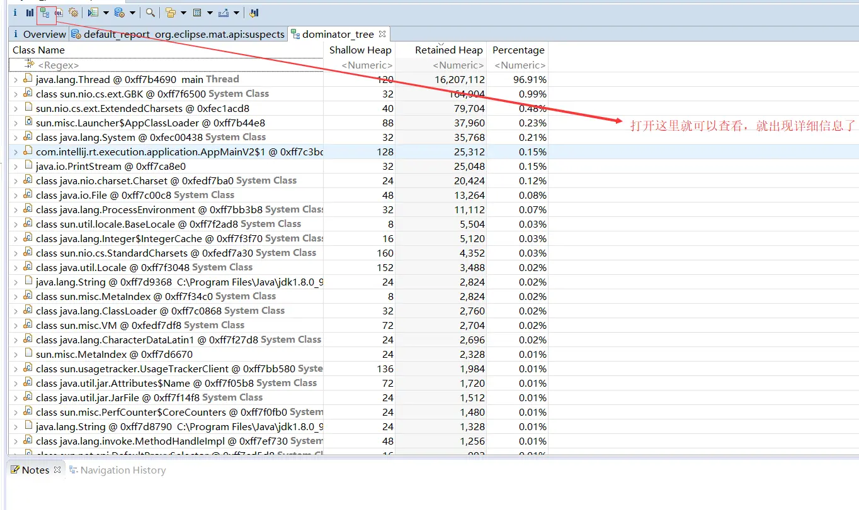Select the class java.lang.ClassLoader row
Image resolution: width=859 pixels, height=510 pixels.
[x=279, y=311]
